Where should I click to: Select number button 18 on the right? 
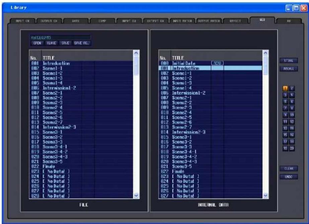click(292, 141)
